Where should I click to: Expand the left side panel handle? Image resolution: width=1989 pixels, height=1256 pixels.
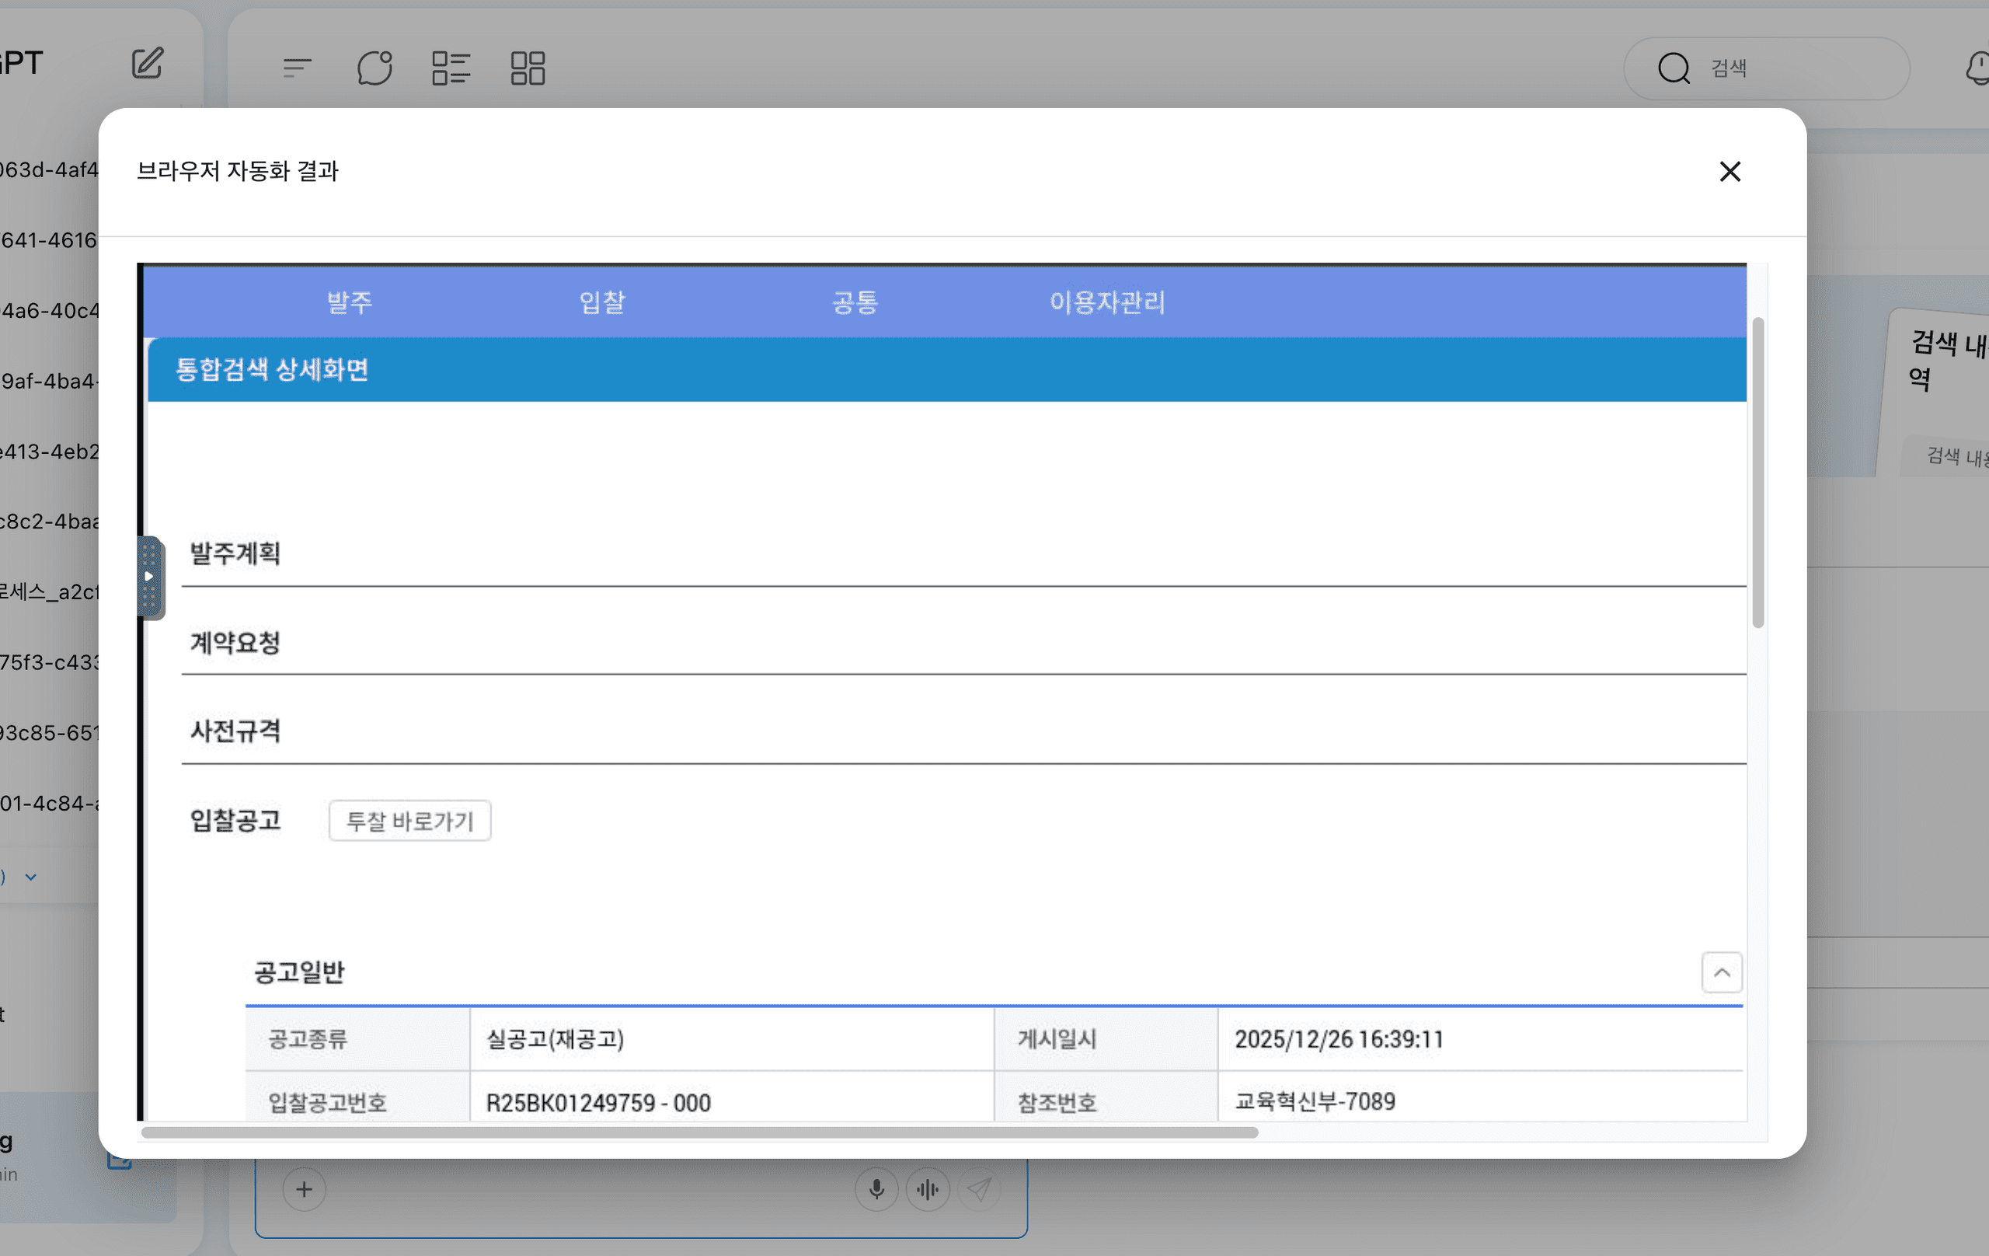click(150, 577)
